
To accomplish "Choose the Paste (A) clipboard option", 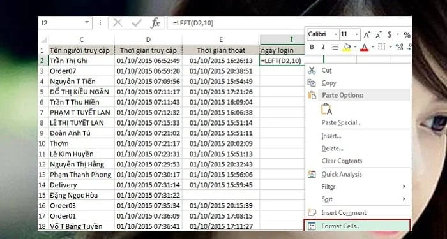I will pos(327,109).
